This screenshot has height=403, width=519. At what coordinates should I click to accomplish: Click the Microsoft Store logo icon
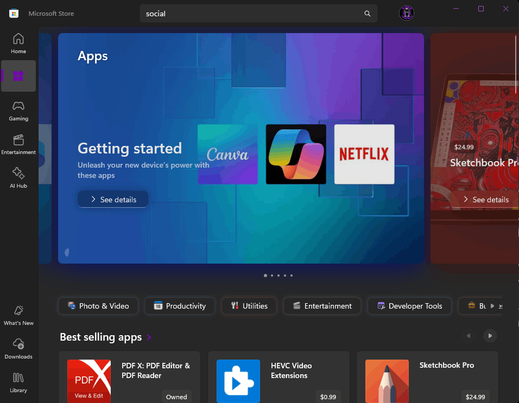click(14, 14)
